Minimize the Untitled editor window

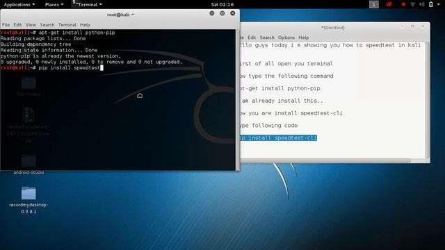point(402,26)
